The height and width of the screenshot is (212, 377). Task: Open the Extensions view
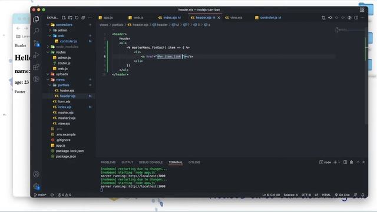pos(37,67)
